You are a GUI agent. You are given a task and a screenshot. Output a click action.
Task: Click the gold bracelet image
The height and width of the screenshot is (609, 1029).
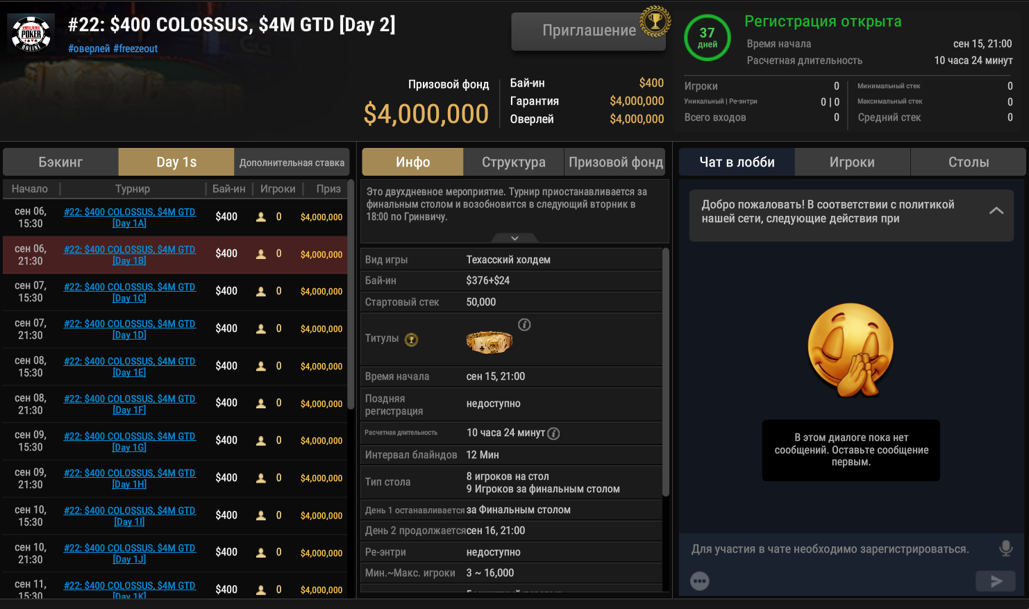489,340
